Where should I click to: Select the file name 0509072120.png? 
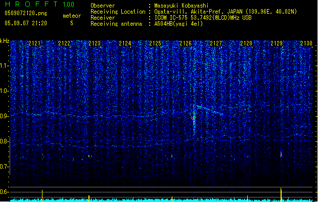tap(26, 13)
